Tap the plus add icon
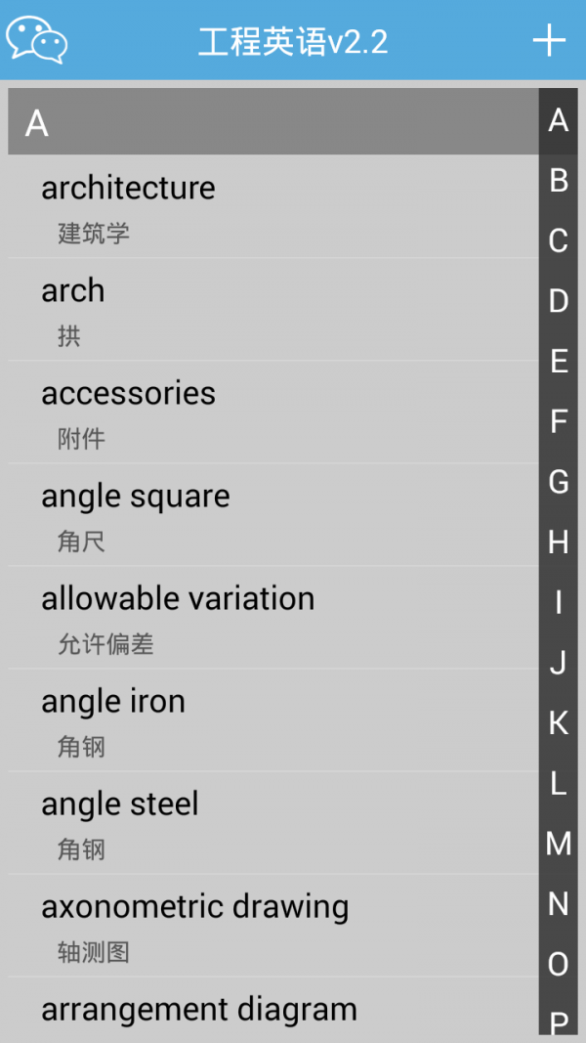586x1043 pixels. coord(549,40)
